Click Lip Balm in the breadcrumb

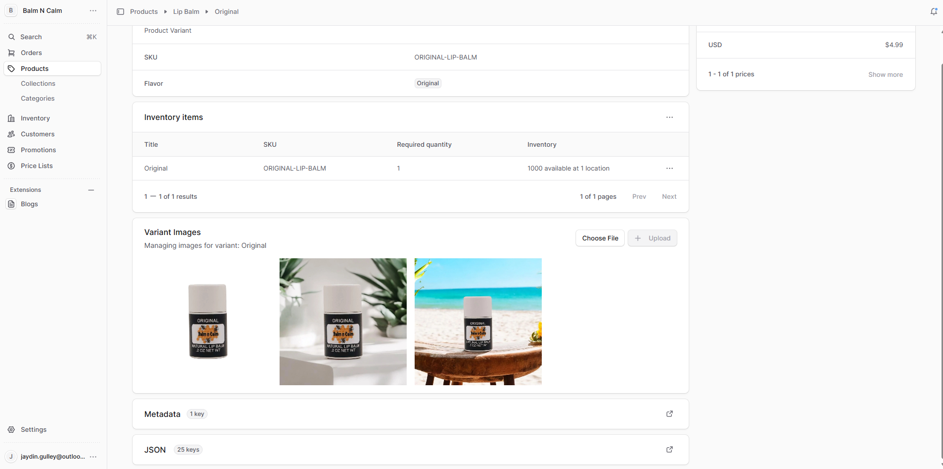tap(186, 12)
